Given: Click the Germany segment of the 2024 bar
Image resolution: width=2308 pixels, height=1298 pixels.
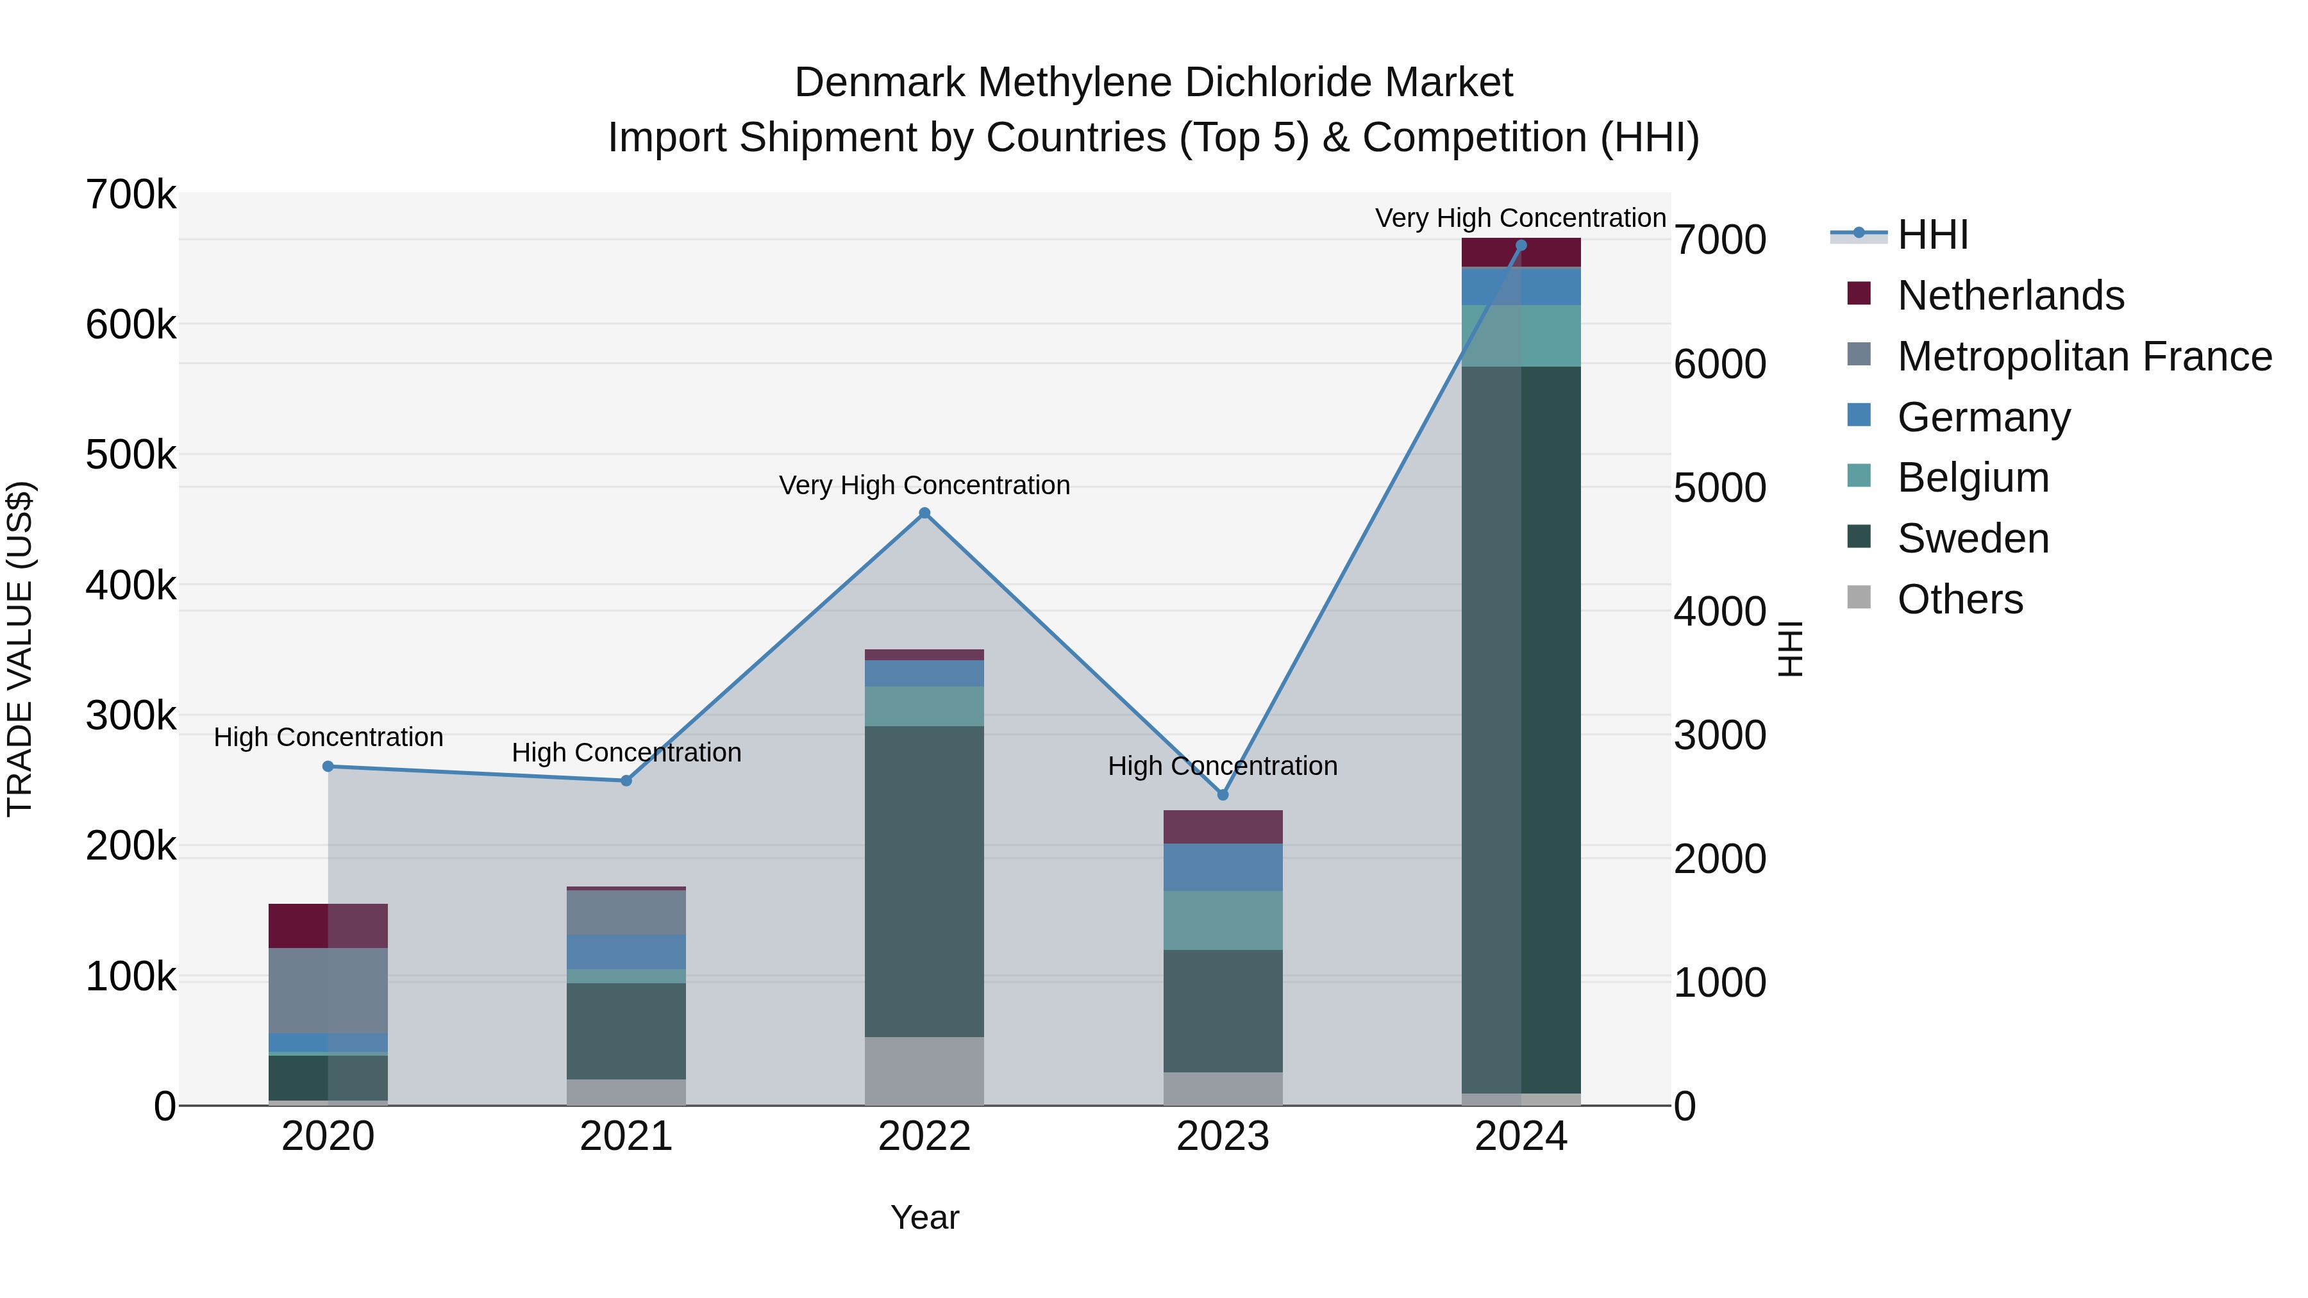Looking at the screenshot, I should pos(1521,287).
